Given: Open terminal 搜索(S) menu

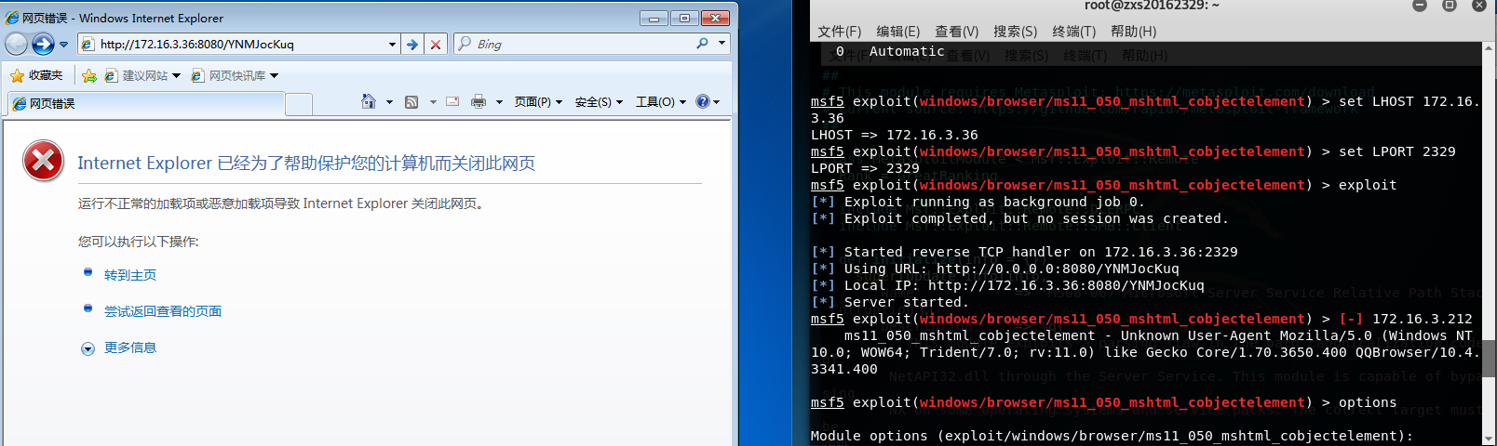Looking at the screenshot, I should click(1016, 32).
